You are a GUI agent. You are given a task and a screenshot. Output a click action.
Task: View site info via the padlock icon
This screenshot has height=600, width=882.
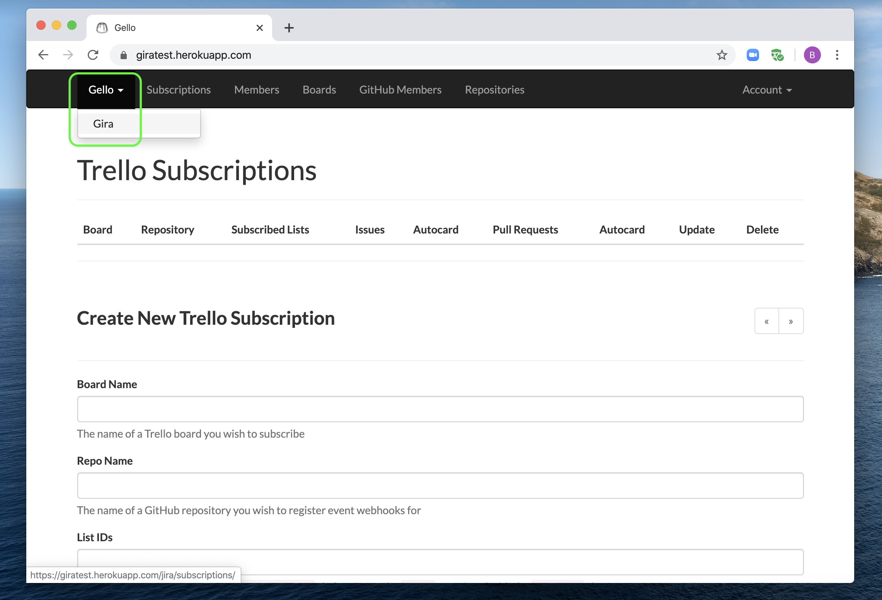[124, 55]
